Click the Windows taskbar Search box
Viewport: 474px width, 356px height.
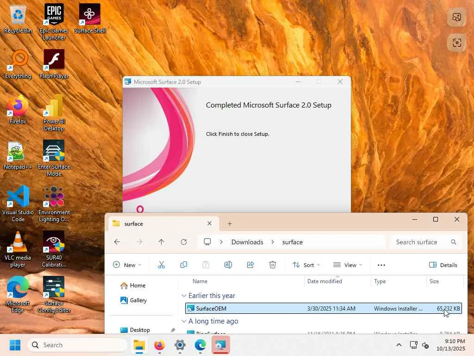pos(77,345)
